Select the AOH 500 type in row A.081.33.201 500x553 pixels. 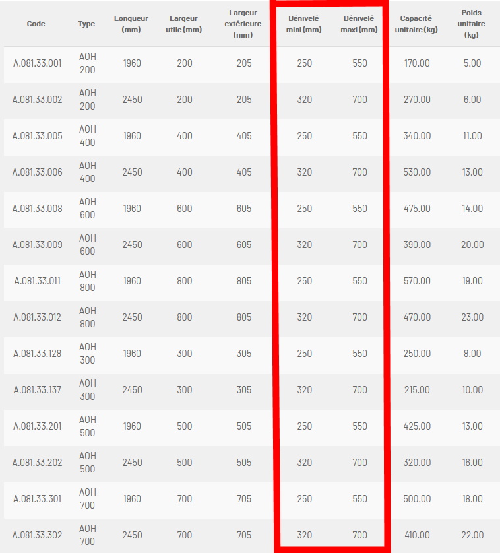[88, 426]
